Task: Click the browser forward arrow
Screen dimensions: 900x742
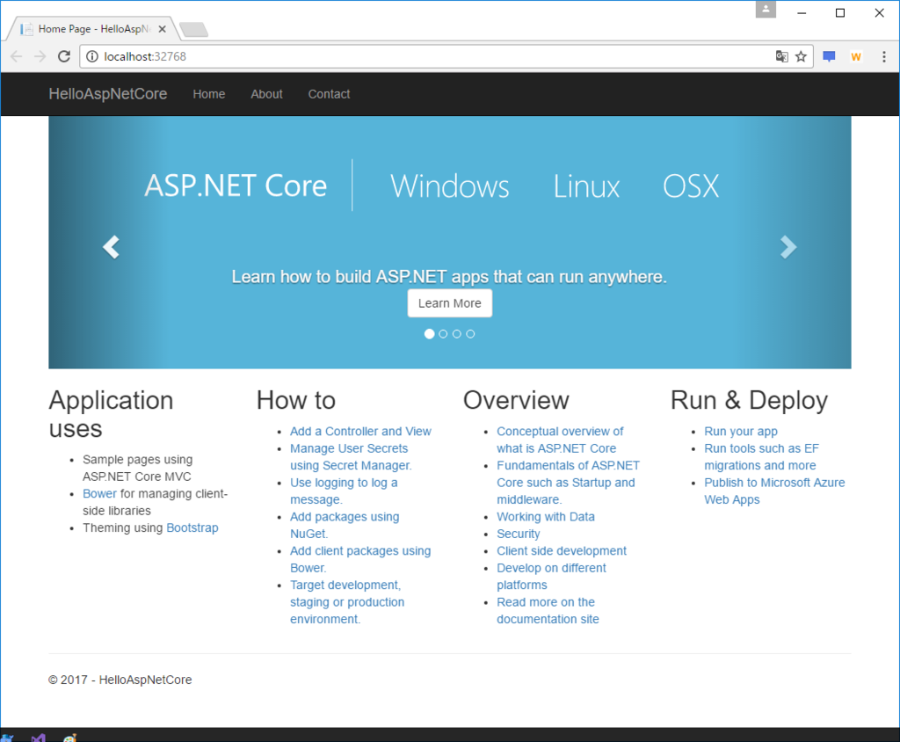Action: 40,56
